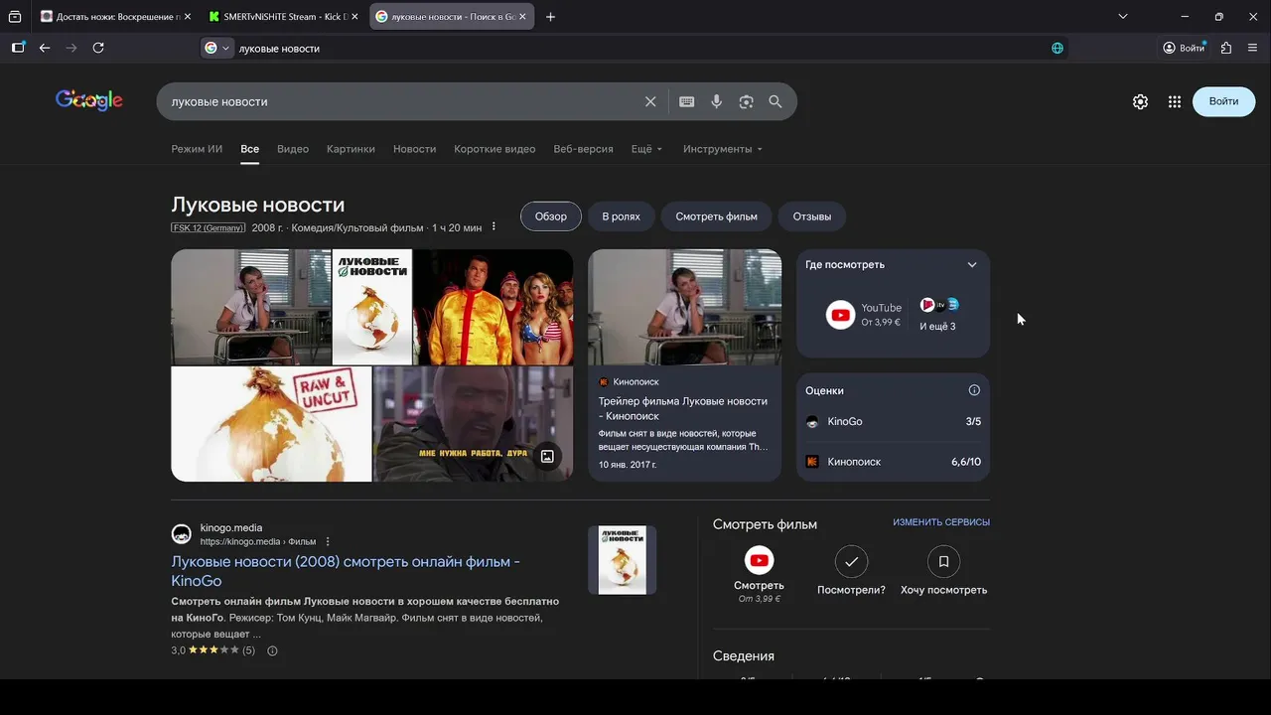Toggle the browser sidebar panel icon
The width and height of the screenshot is (1271, 715).
(x=18, y=48)
